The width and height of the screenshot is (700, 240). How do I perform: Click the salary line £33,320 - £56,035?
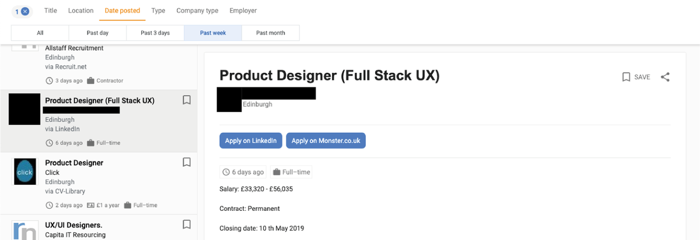256,189
